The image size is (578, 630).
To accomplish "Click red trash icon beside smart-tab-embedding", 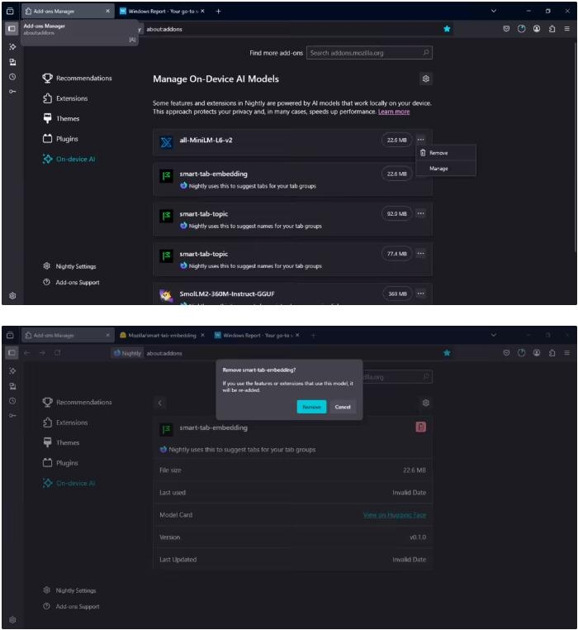I will click(420, 427).
